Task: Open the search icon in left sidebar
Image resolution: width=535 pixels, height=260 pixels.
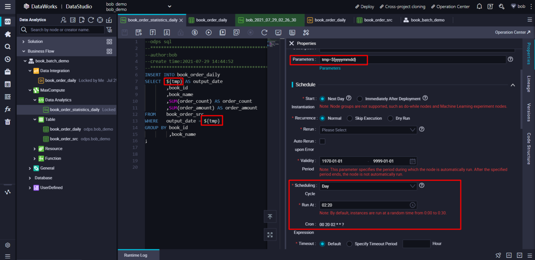Action: pos(8,46)
